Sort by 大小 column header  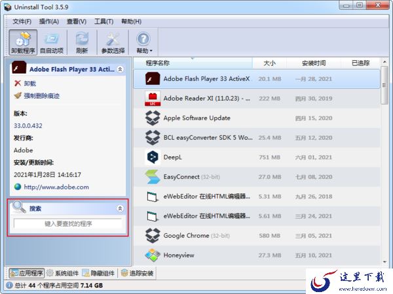tap(269, 63)
